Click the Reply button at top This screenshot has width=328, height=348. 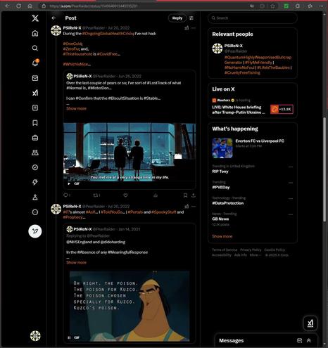coord(177,18)
